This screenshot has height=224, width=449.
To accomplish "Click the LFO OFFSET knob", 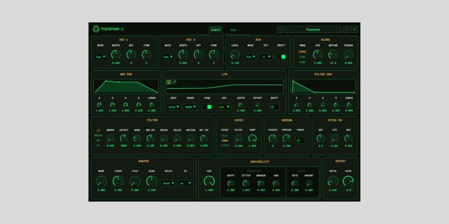I will (258, 105).
